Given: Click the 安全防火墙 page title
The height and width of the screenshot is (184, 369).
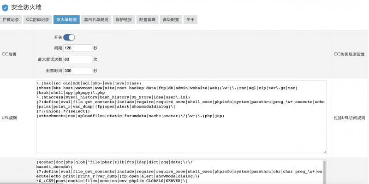Looking at the screenshot, I should [26, 7].
